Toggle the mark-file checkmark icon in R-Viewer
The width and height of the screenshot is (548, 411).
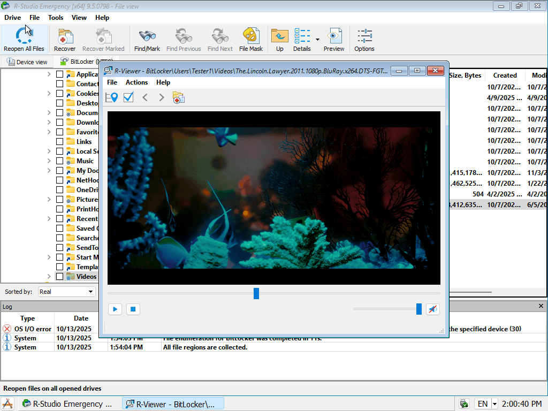pyautogui.click(x=128, y=97)
